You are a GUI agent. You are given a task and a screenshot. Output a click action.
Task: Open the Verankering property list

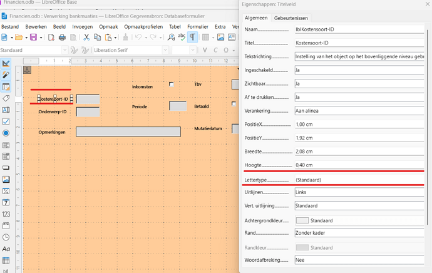pos(359,111)
